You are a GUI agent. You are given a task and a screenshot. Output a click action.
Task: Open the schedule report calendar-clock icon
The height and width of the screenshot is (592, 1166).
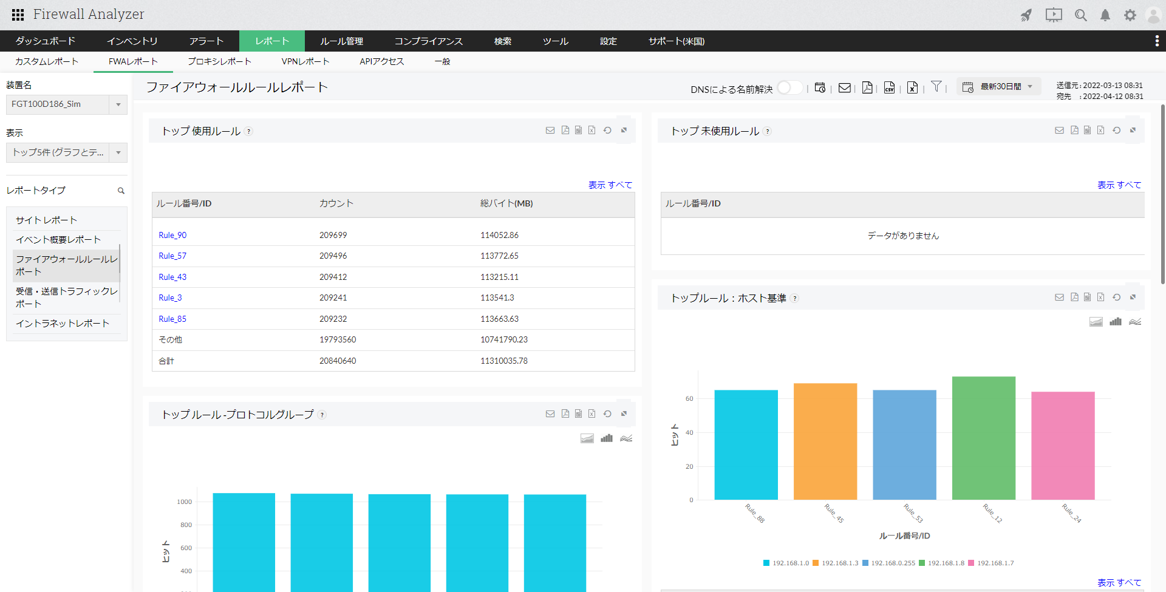820,87
